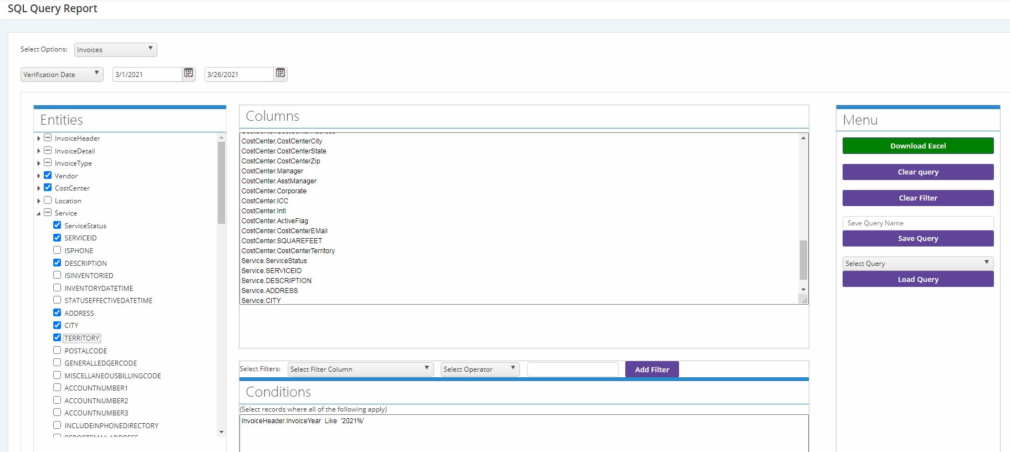The height and width of the screenshot is (452, 1010).
Task: Open the Select Query dropdown
Action: (x=917, y=263)
